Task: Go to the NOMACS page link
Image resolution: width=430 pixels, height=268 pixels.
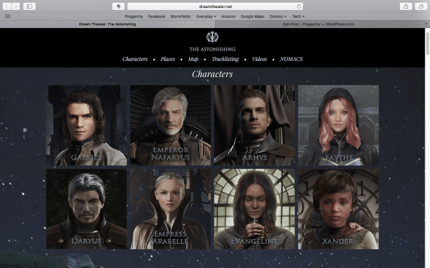Action: point(291,59)
